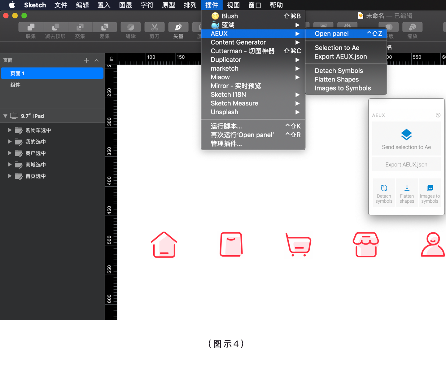Screen dimensions: 446x370
Task: Choose Images to Symbols submenu item
Action: 346,88
